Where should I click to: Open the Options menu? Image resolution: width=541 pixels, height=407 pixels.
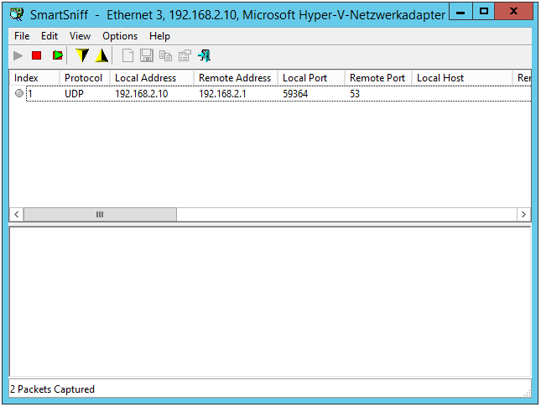tap(120, 36)
